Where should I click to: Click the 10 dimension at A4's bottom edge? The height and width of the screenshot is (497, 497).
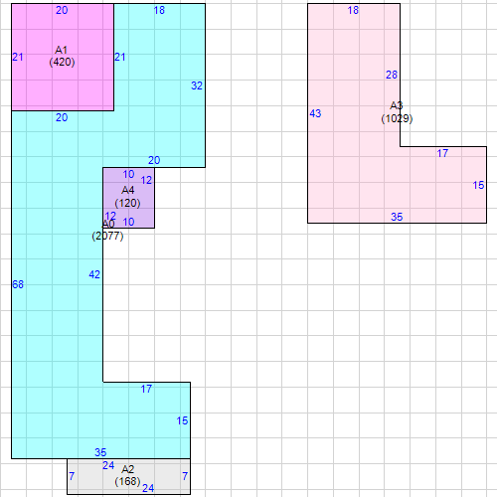click(x=128, y=222)
